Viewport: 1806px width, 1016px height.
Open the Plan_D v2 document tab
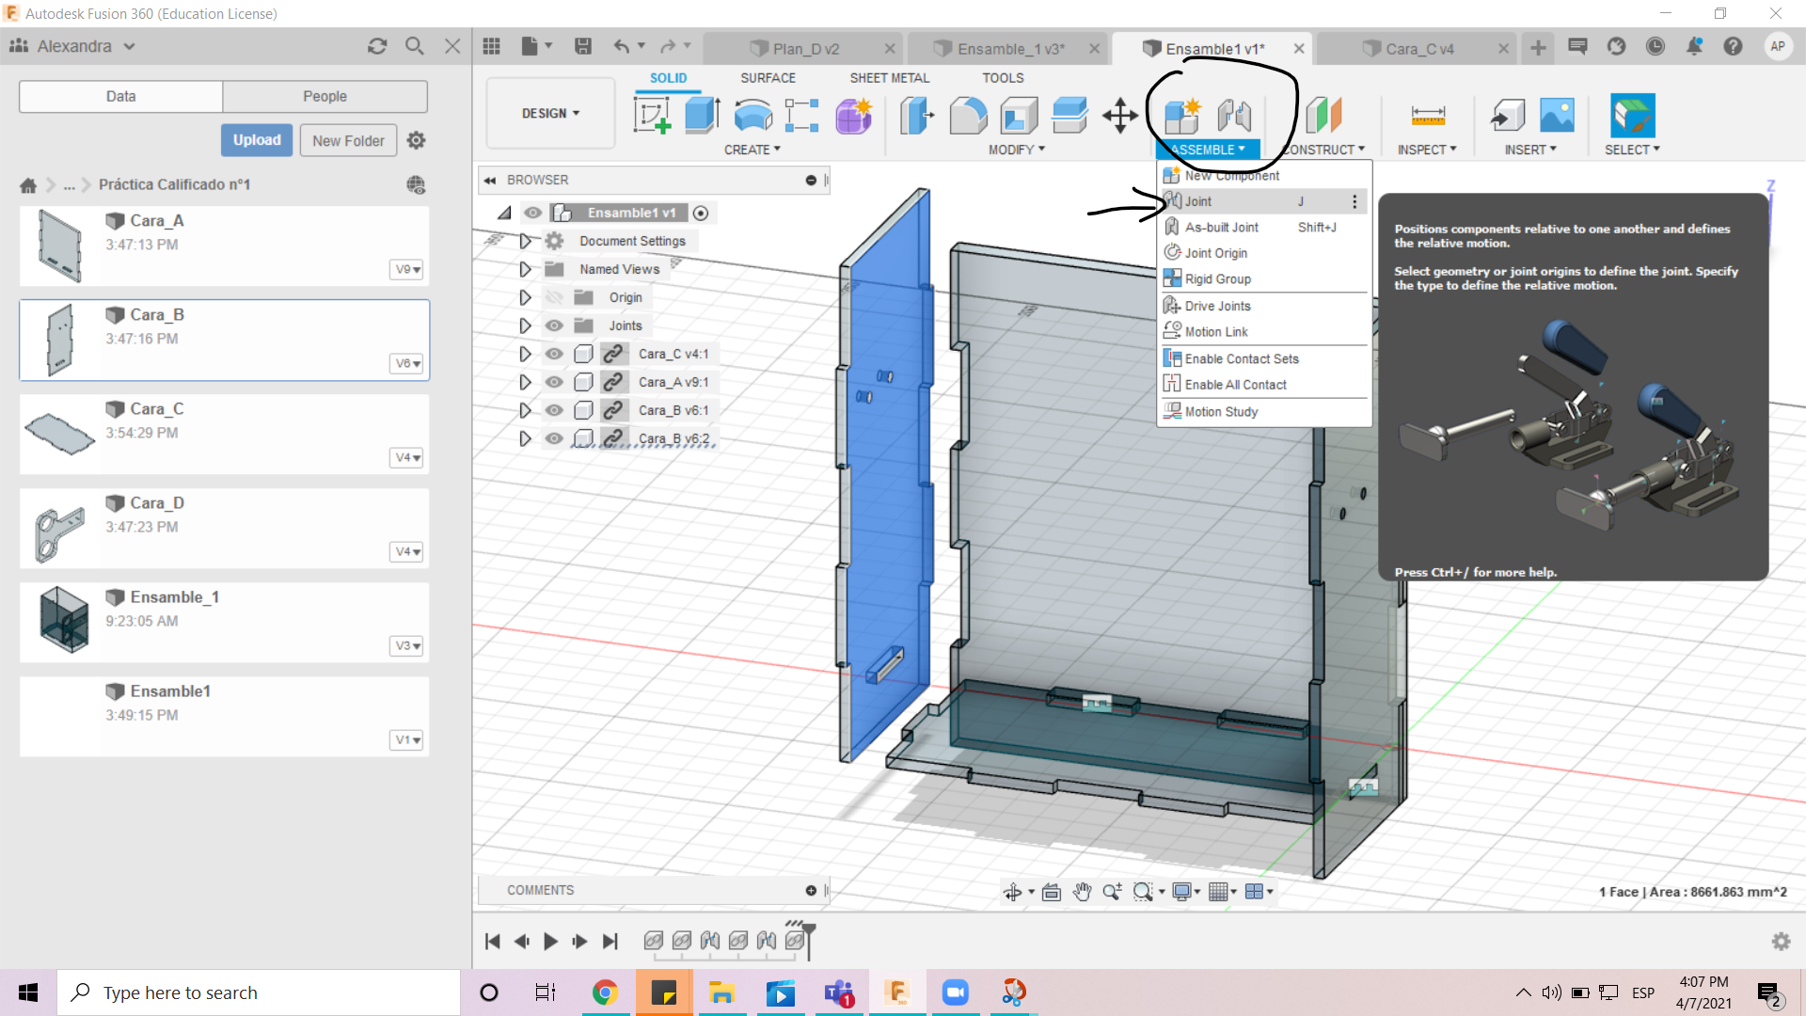coord(805,49)
